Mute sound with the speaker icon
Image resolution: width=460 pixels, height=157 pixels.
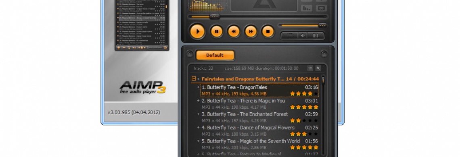coord(302,35)
